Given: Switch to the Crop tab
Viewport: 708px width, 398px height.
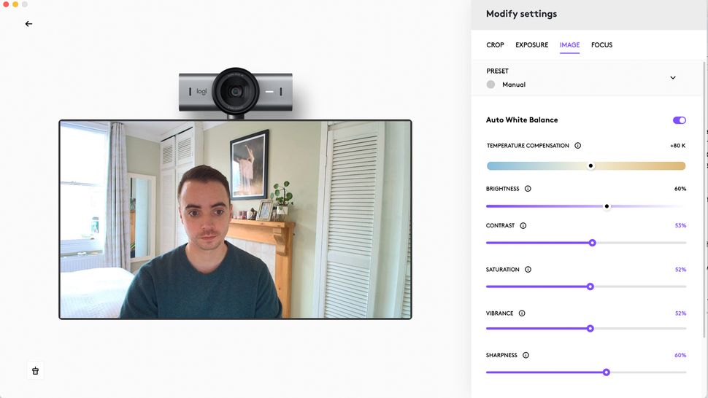Looking at the screenshot, I should tap(495, 45).
